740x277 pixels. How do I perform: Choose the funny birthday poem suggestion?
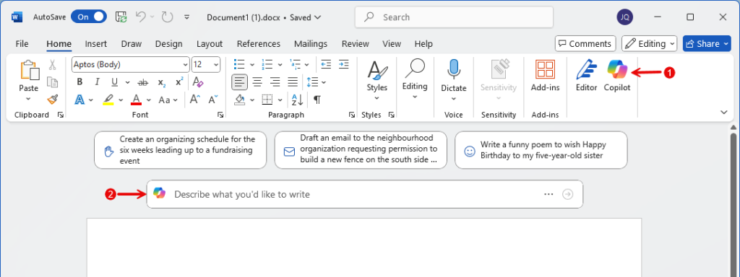(541, 150)
